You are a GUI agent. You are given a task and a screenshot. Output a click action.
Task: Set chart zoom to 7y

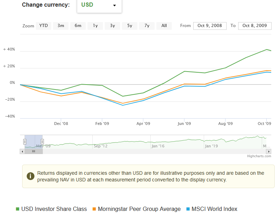(147, 26)
